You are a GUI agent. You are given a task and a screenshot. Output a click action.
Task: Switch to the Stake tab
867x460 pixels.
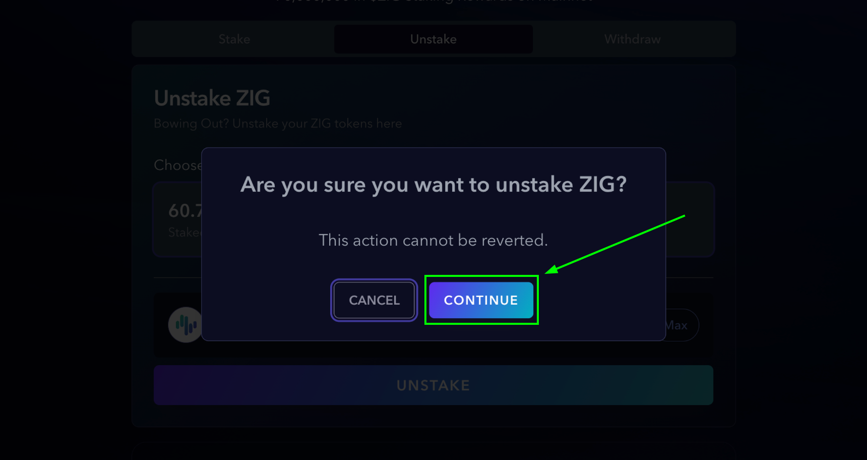point(234,39)
